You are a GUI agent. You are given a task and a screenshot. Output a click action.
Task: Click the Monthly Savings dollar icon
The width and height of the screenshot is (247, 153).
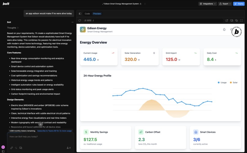click(86, 132)
